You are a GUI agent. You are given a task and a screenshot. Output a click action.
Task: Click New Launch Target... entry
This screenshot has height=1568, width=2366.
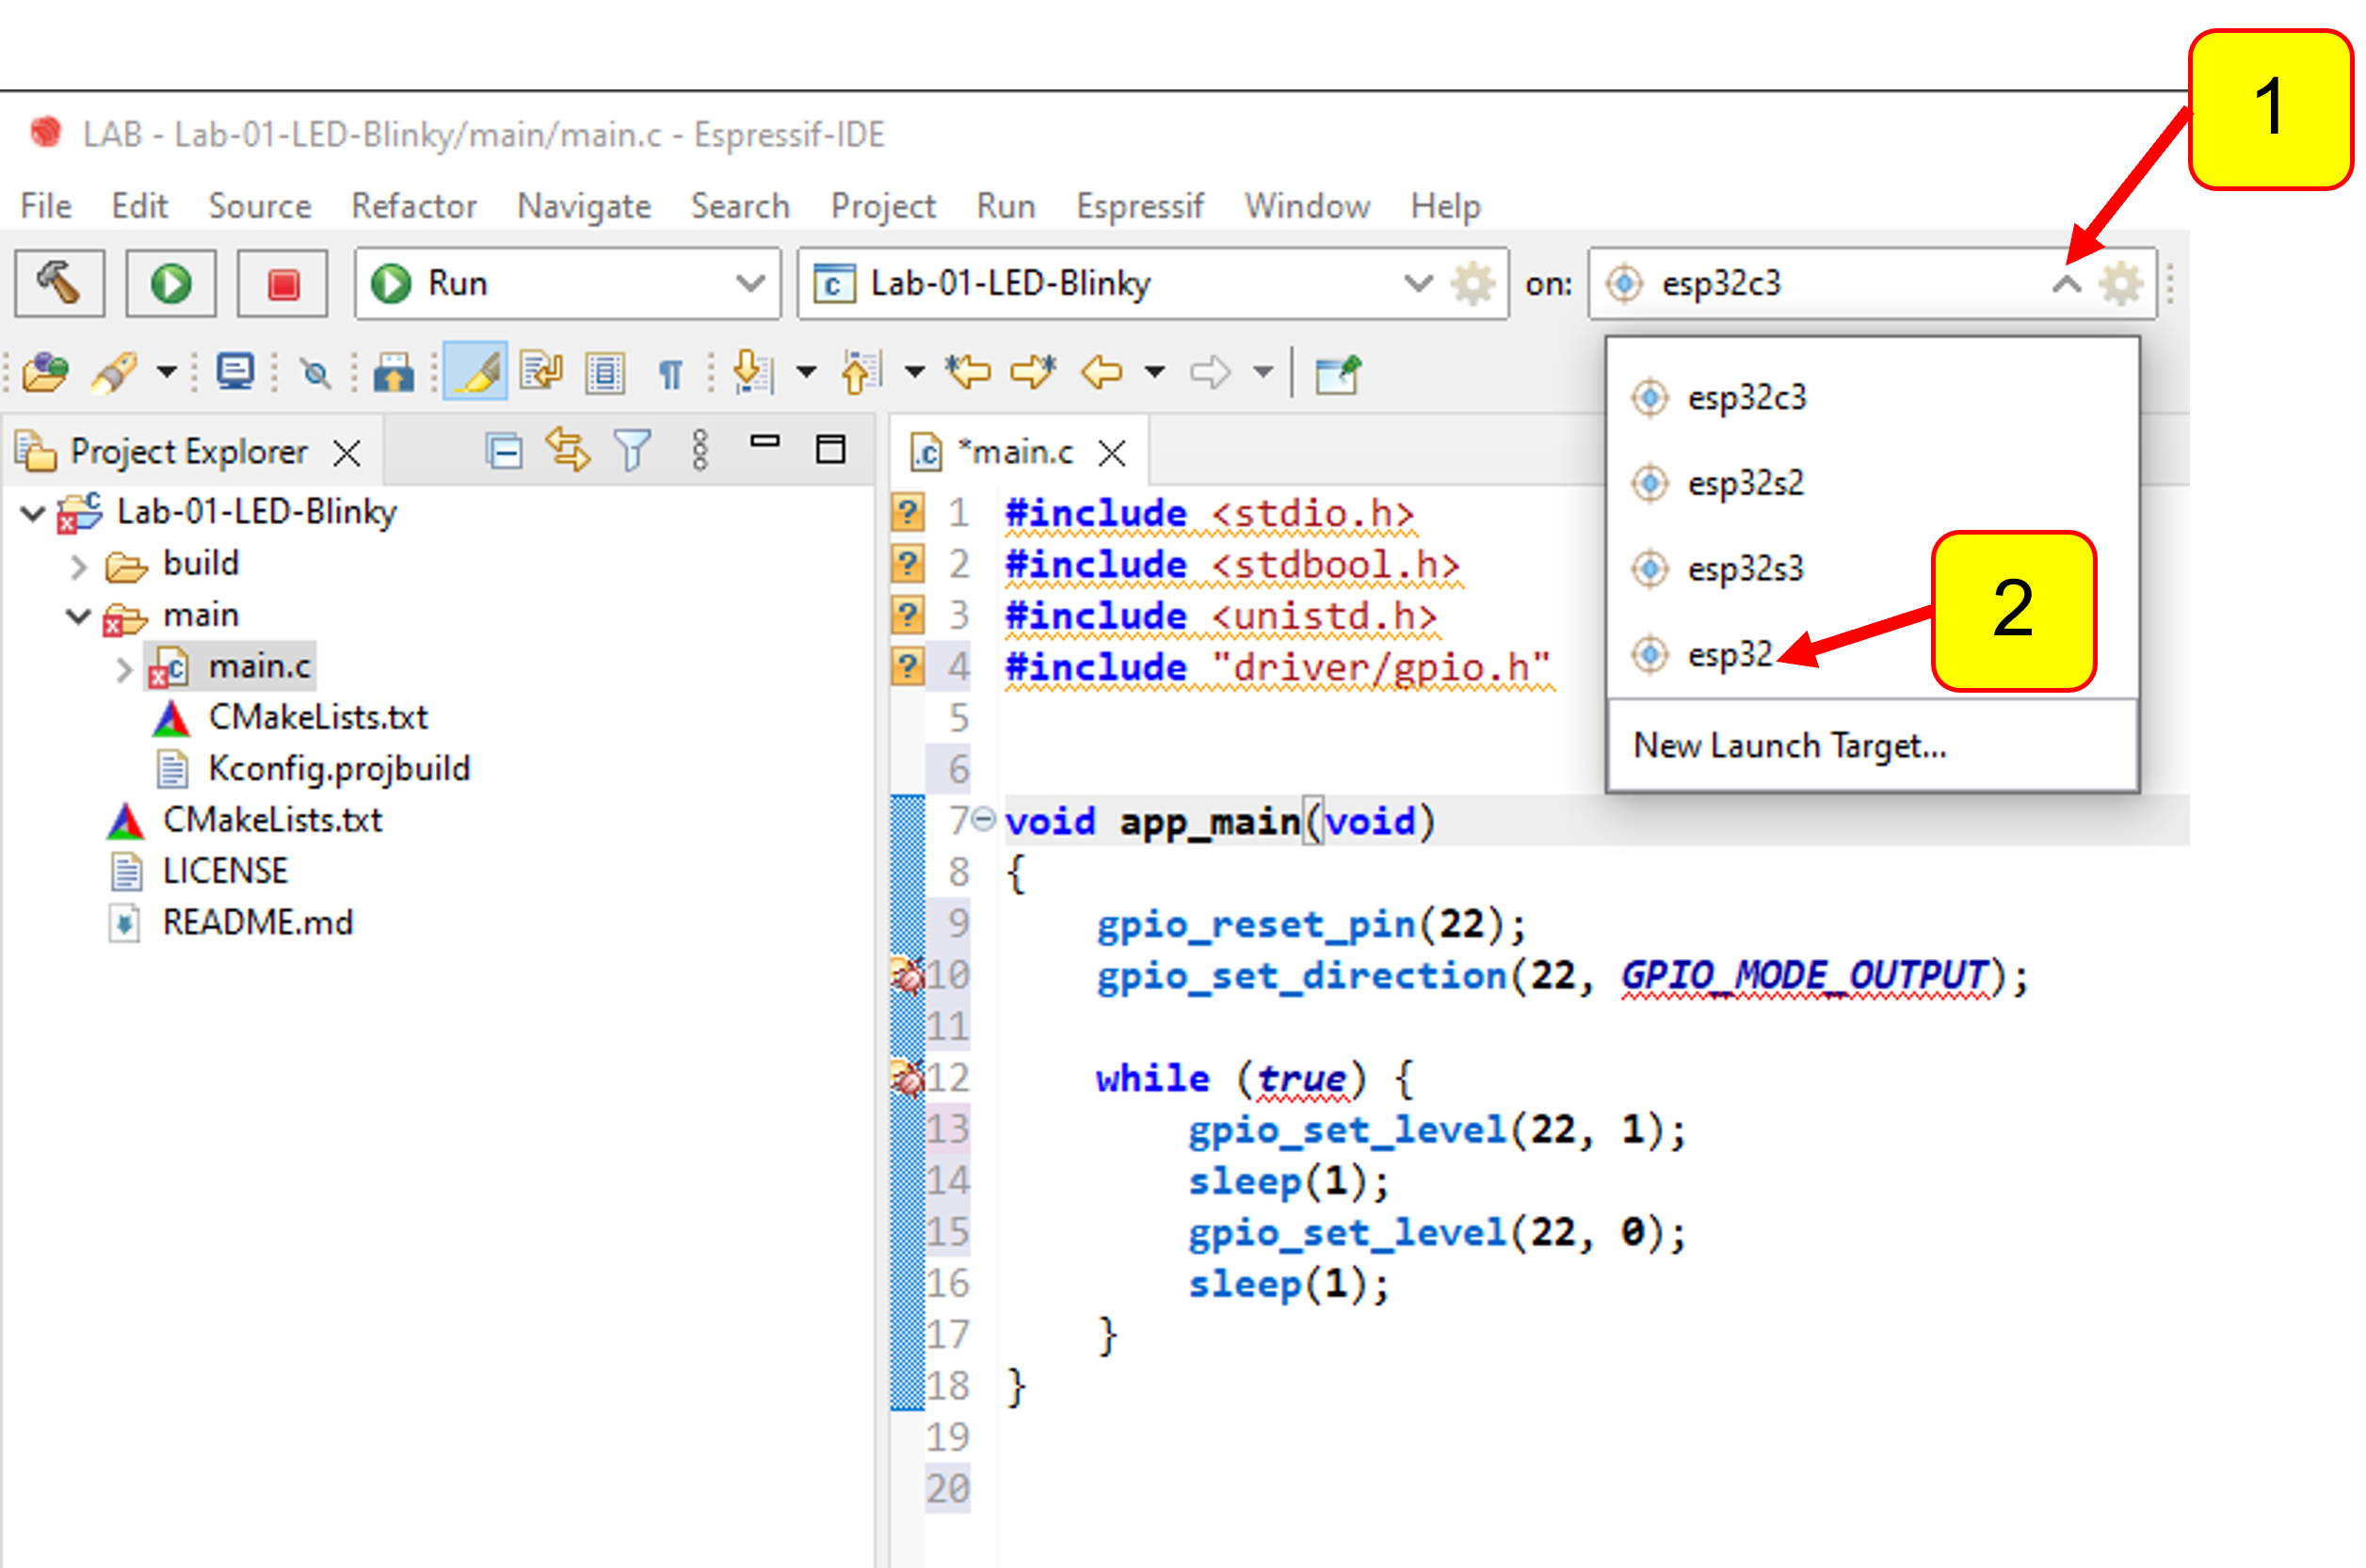[1789, 746]
